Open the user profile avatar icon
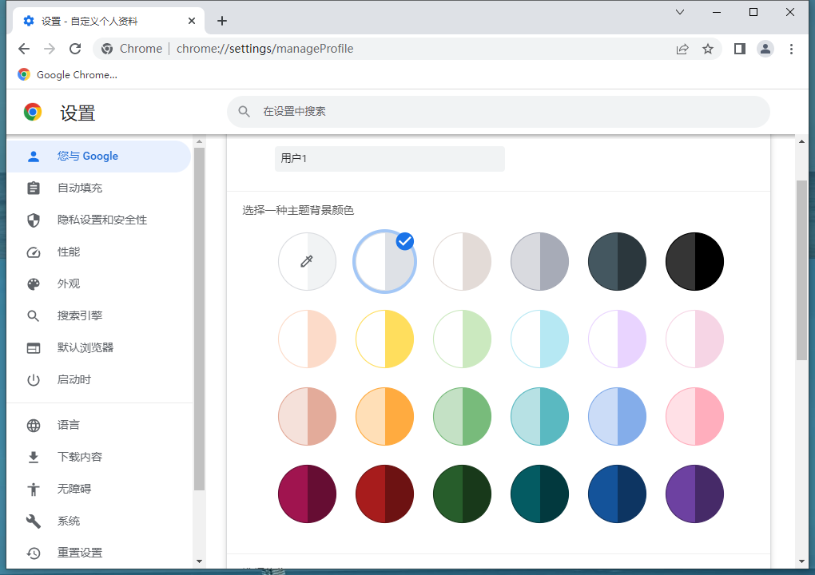The image size is (815, 575). click(765, 49)
